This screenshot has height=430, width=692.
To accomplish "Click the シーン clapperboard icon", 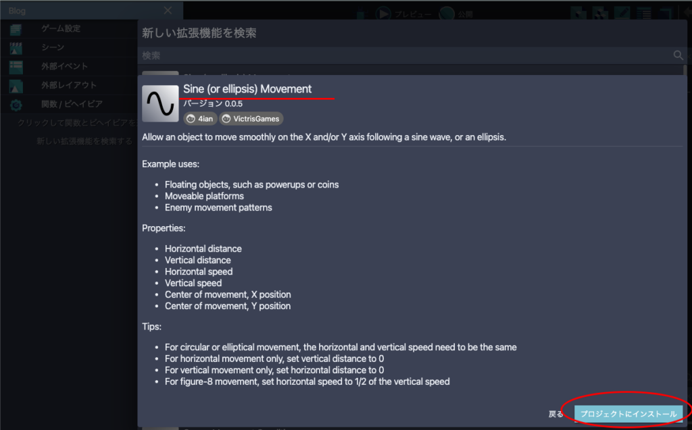I will click(x=16, y=48).
